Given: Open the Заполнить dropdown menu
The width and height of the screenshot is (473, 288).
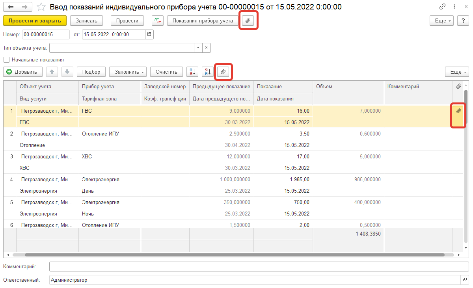Looking at the screenshot, I should pos(128,72).
